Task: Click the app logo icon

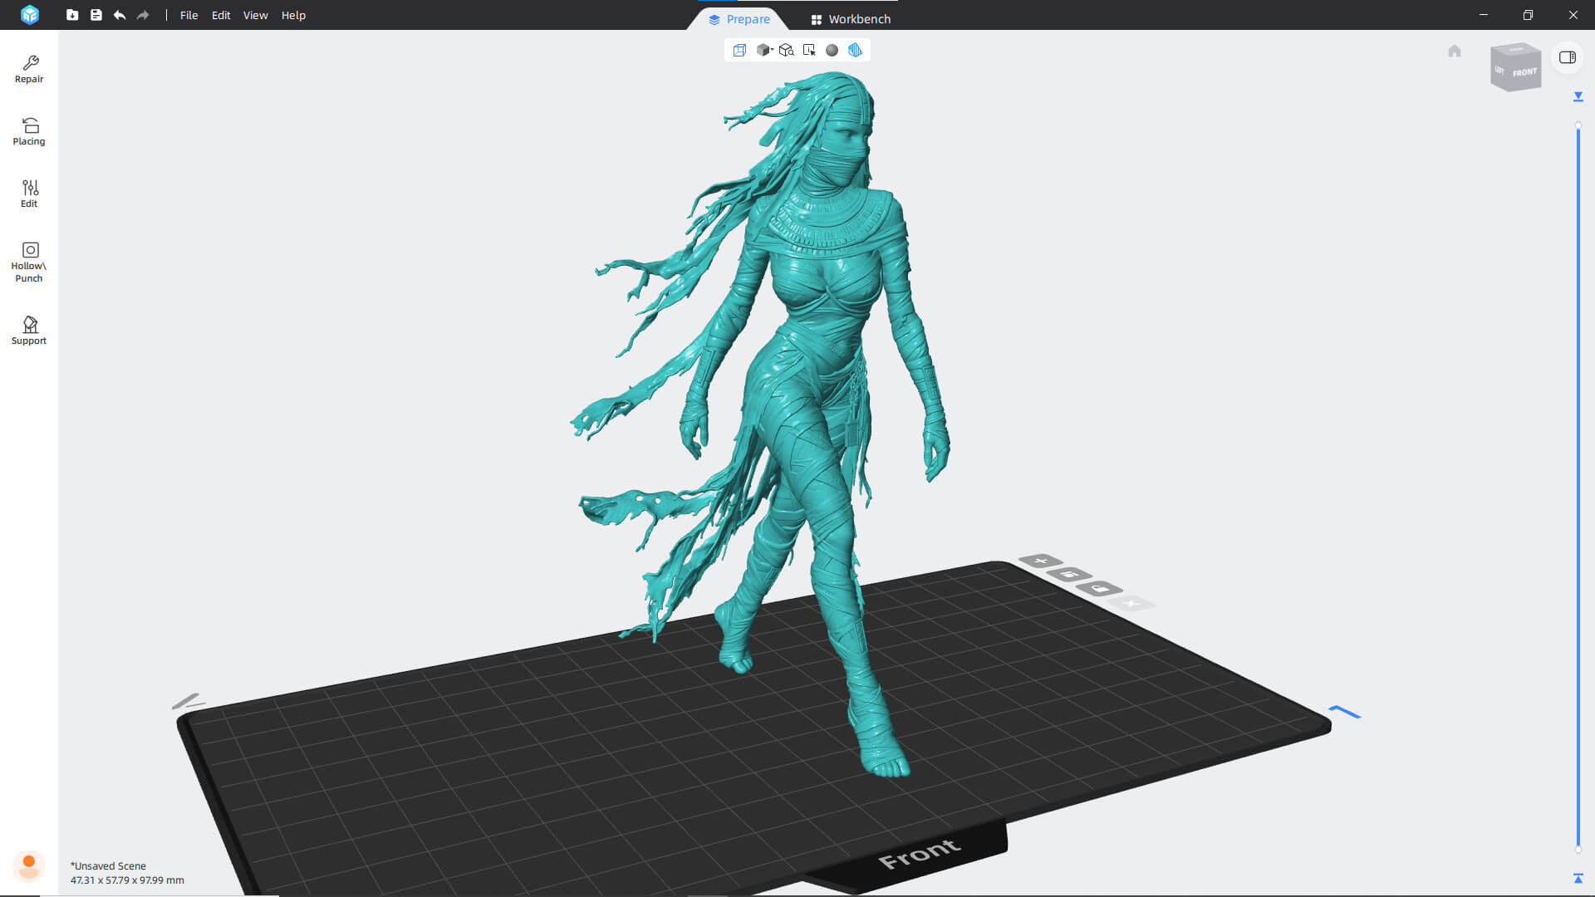Action: coord(30,15)
